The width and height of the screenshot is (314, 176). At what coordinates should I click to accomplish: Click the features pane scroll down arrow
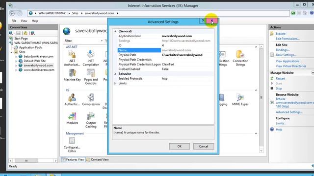click(x=261, y=151)
